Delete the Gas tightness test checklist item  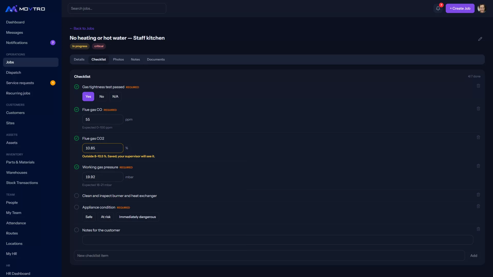(x=478, y=86)
